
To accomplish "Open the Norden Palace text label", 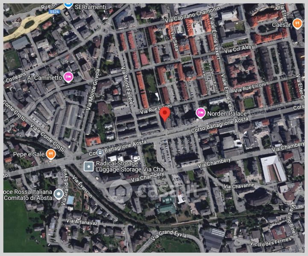I will coord(227,113).
